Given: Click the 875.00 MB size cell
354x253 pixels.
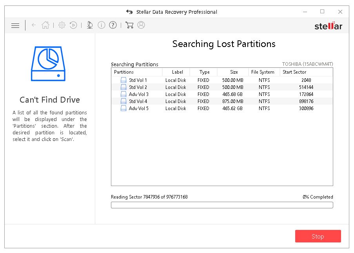Looking at the screenshot, I should (233, 101).
